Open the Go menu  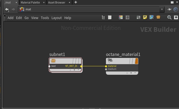tap(26, 18)
